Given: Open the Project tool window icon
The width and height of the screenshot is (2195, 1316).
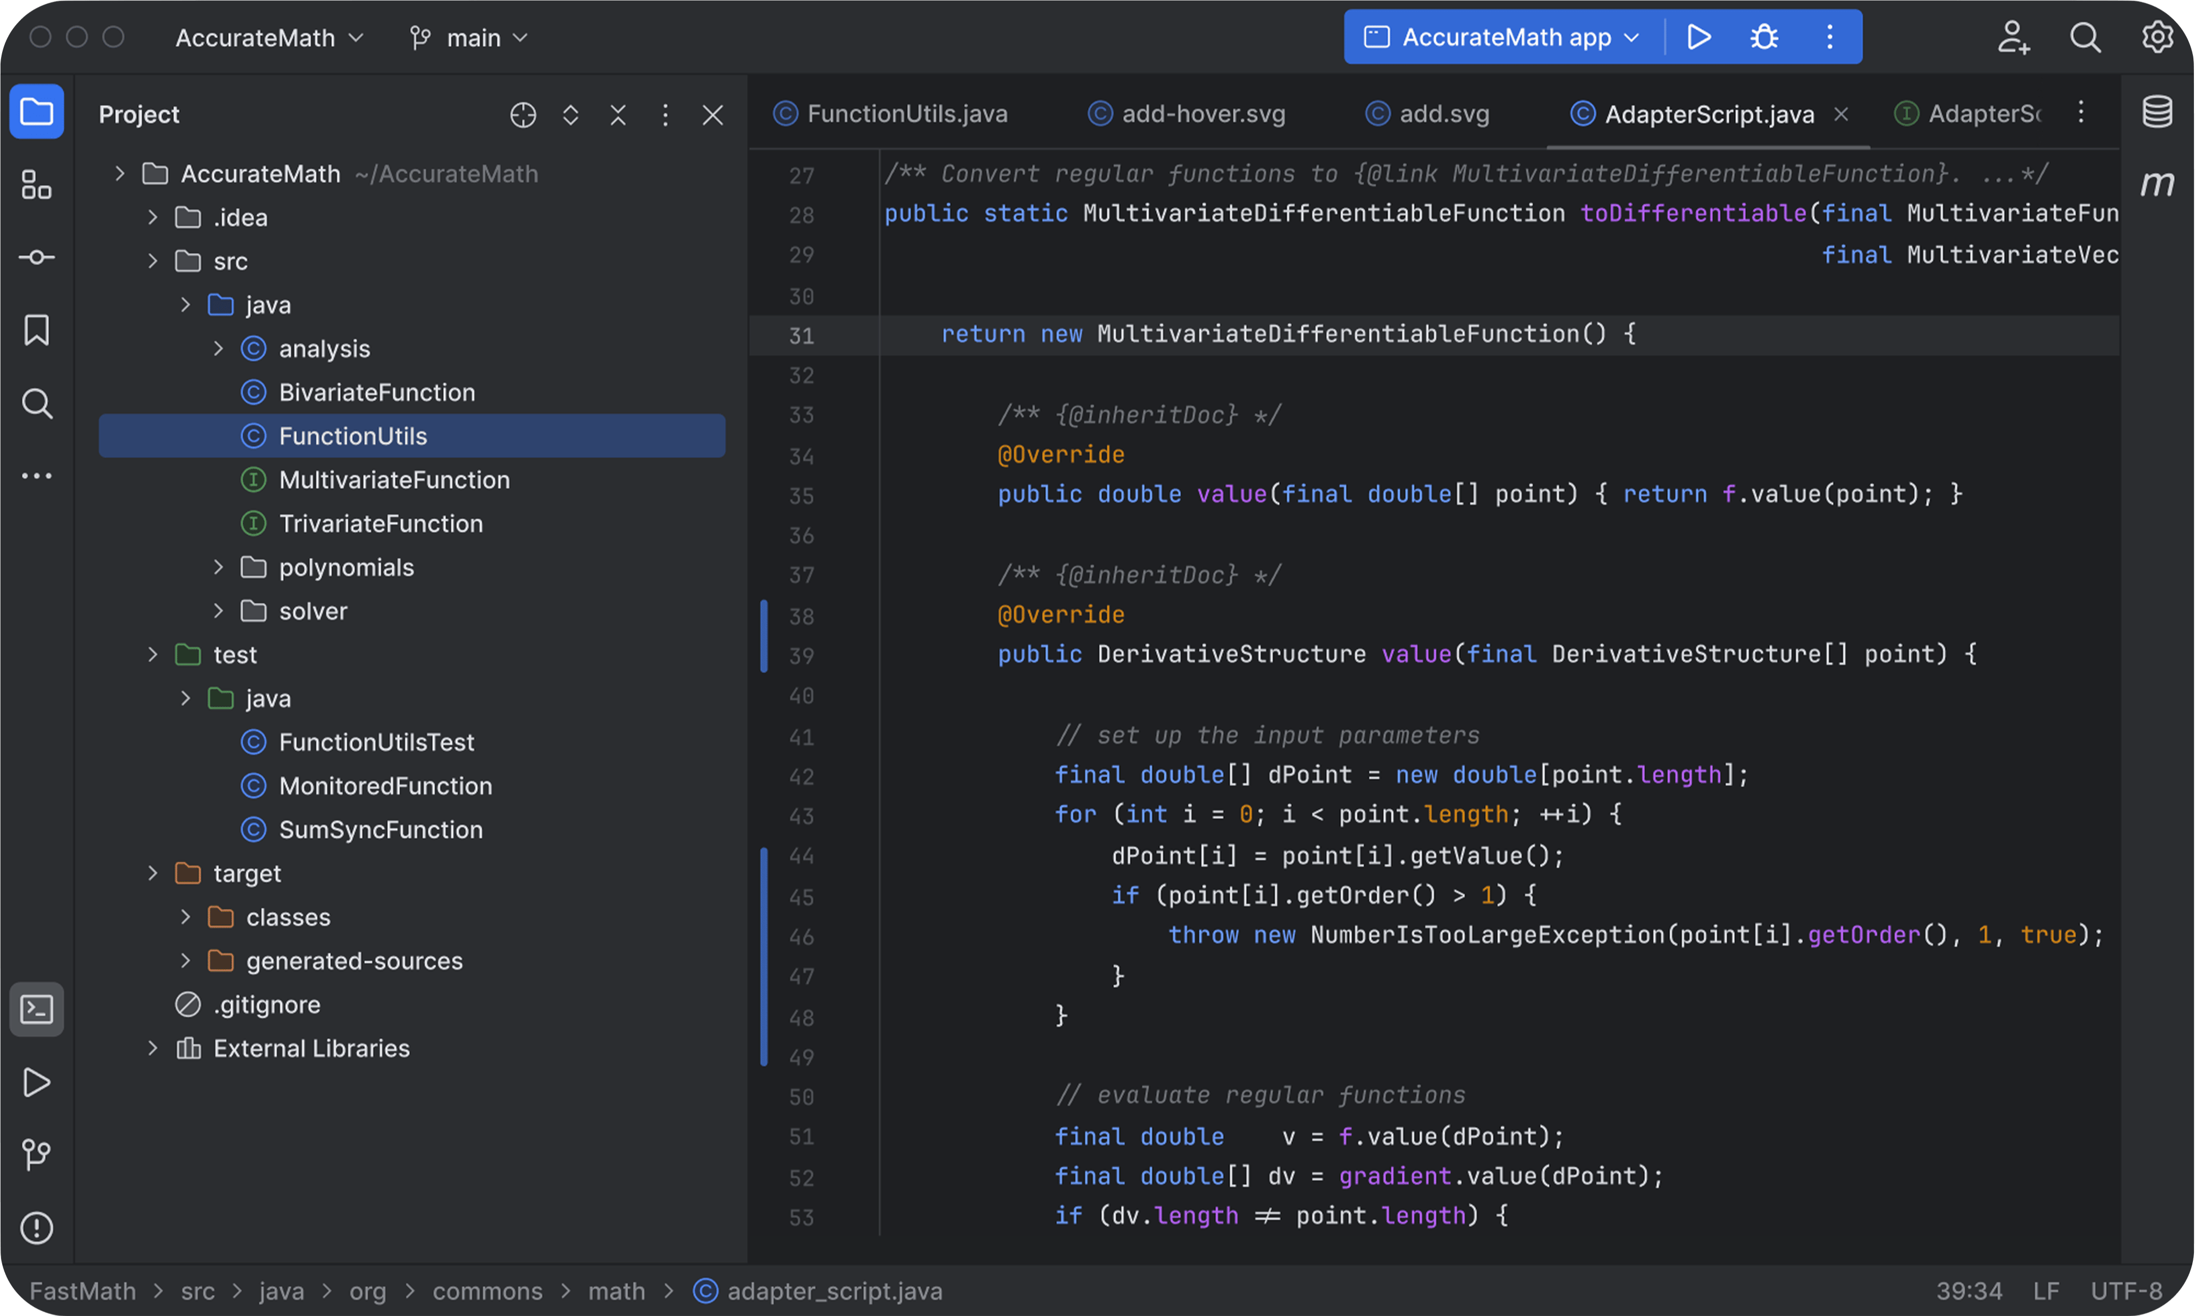Looking at the screenshot, I should pyautogui.click(x=36, y=113).
